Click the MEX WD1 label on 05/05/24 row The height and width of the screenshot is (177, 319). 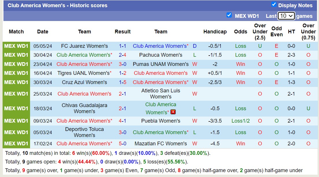16,46
